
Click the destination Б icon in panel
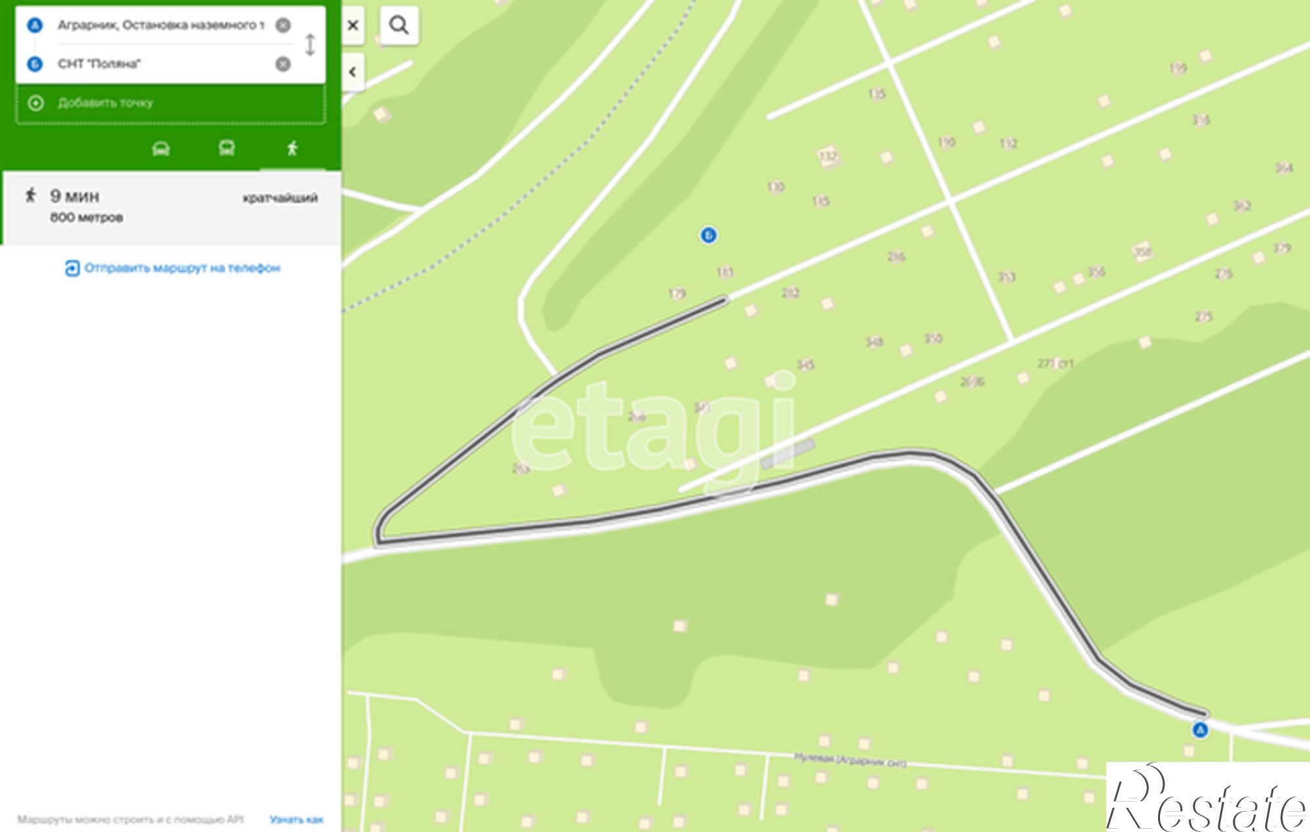[35, 64]
